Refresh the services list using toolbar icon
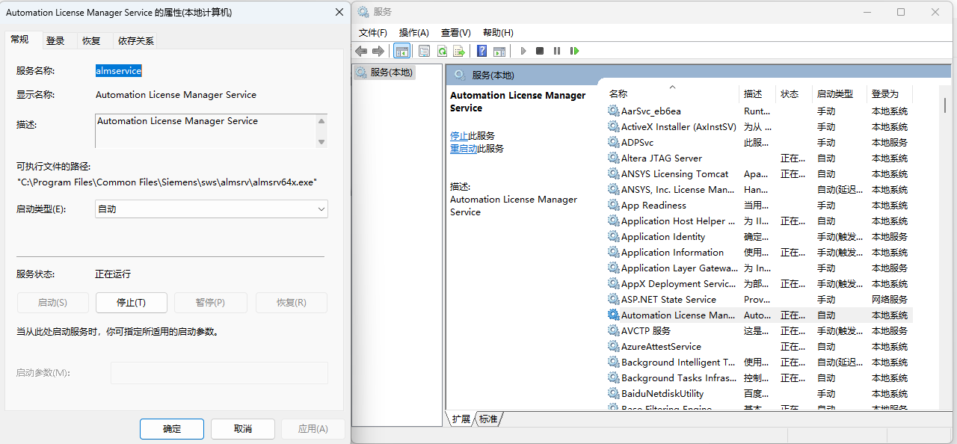The width and height of the screenshot is (957, 444). pos(442,50)
